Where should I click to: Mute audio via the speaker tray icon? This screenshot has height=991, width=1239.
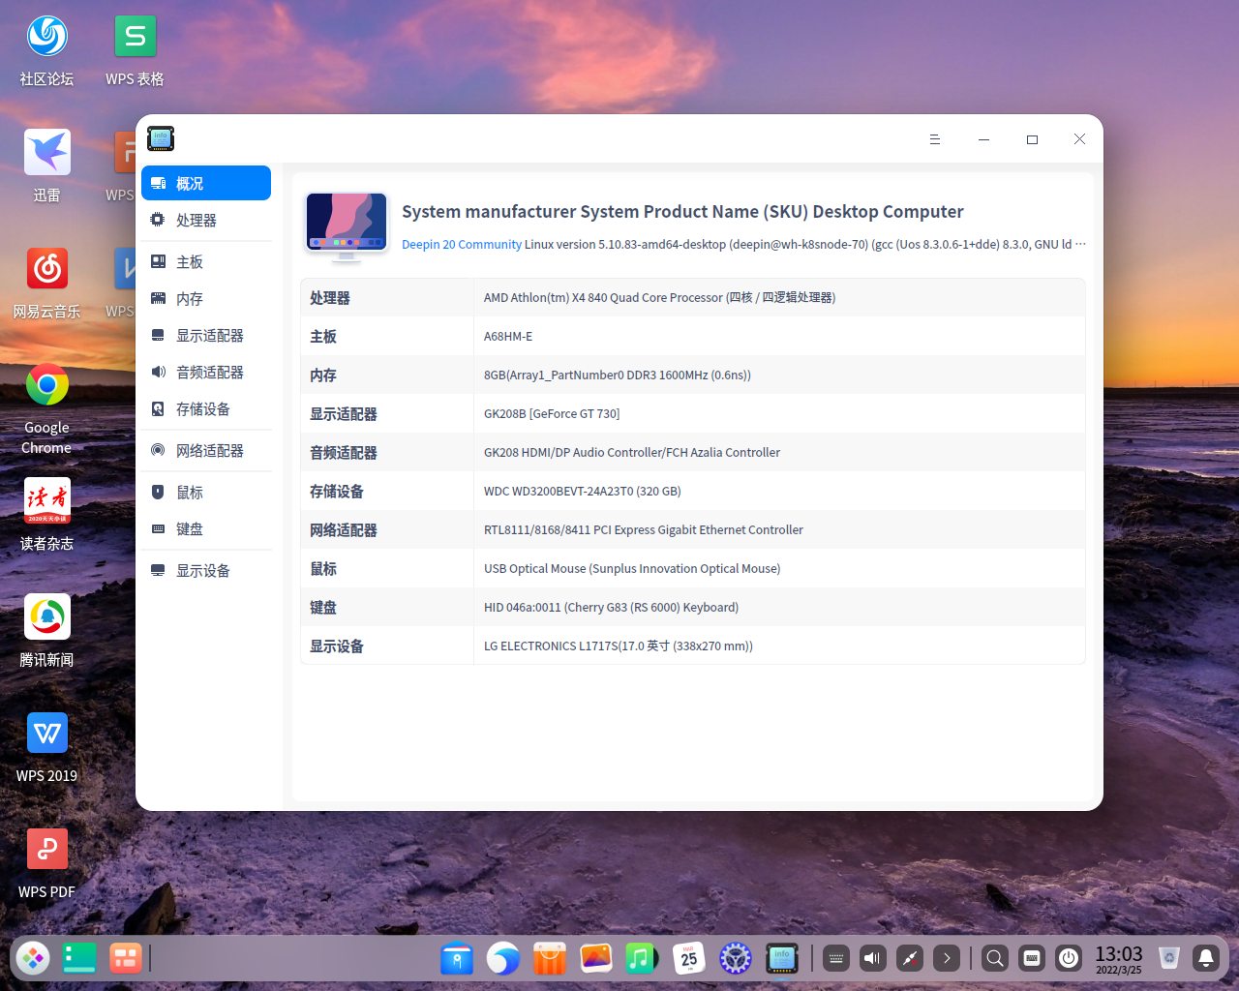click(872, 958)
